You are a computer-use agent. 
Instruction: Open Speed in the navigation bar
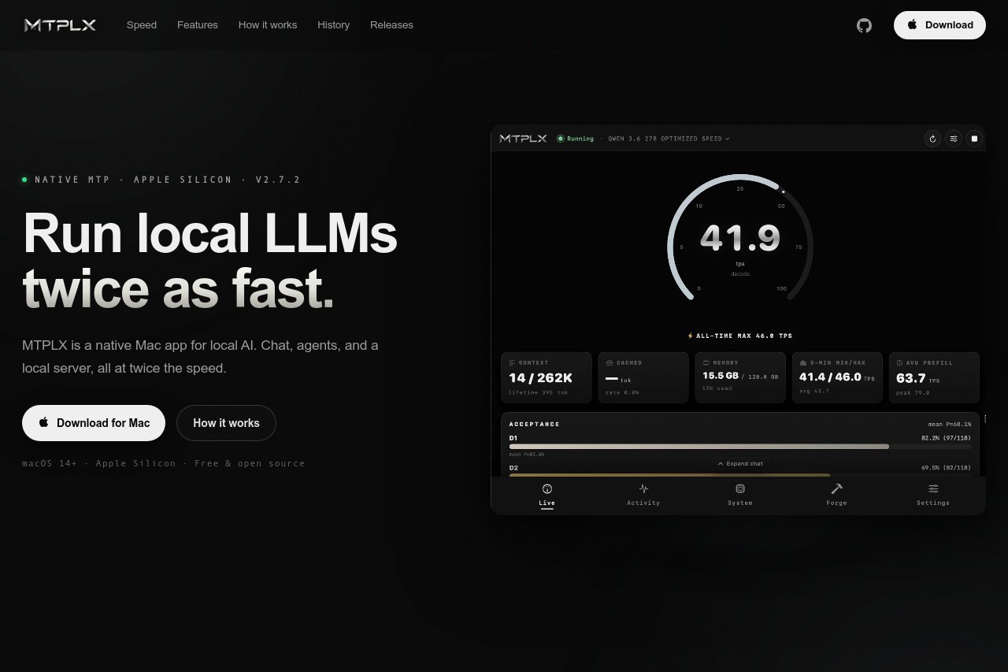(x=142, y=25)
